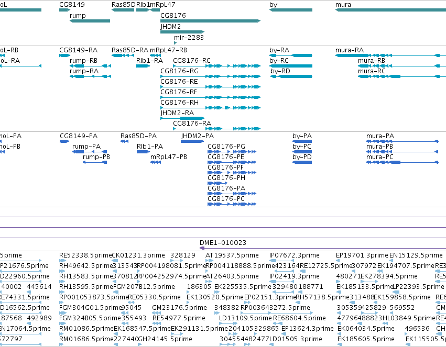This screenshot has width=446, height=347.
Task: Select EST EN15129.5prime
Action: pyautogui.click(x=416, y=255)
